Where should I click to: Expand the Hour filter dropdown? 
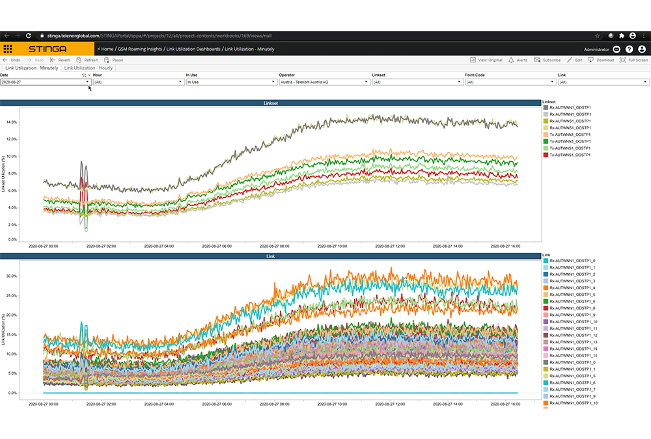click(138, 82)
